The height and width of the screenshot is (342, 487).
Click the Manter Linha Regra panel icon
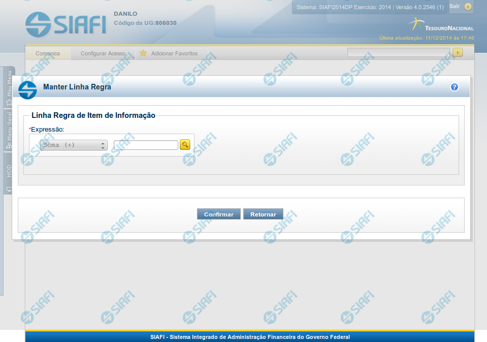pos(27,90)
